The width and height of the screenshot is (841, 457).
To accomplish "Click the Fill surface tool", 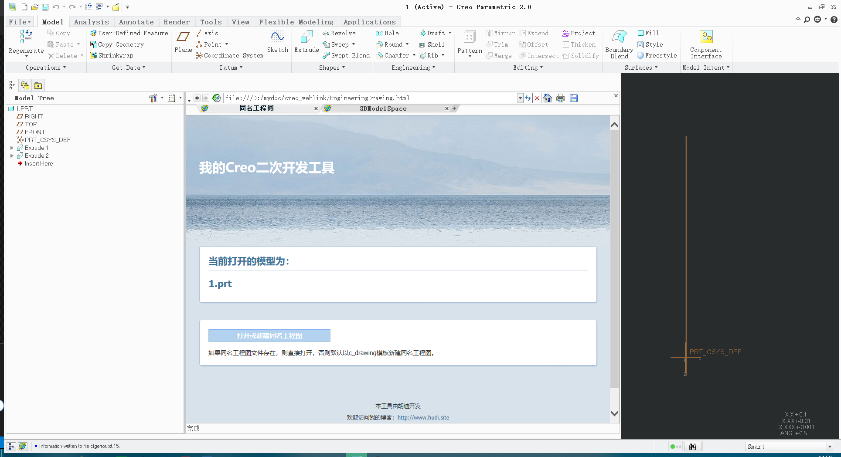I will click(648, 33).
